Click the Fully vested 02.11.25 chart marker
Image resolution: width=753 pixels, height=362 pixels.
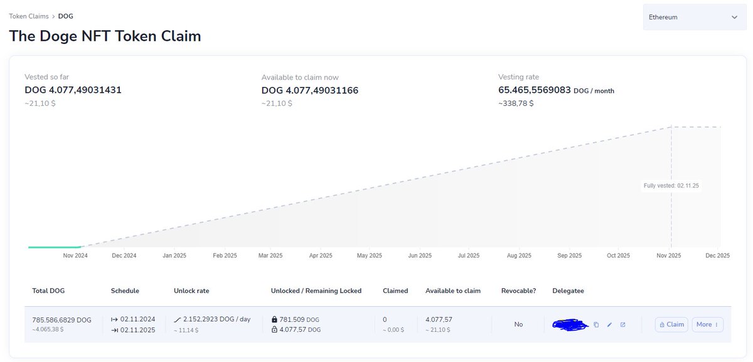click(x=671, y=186)
